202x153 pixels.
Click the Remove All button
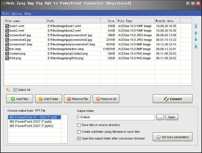[106, 99]
